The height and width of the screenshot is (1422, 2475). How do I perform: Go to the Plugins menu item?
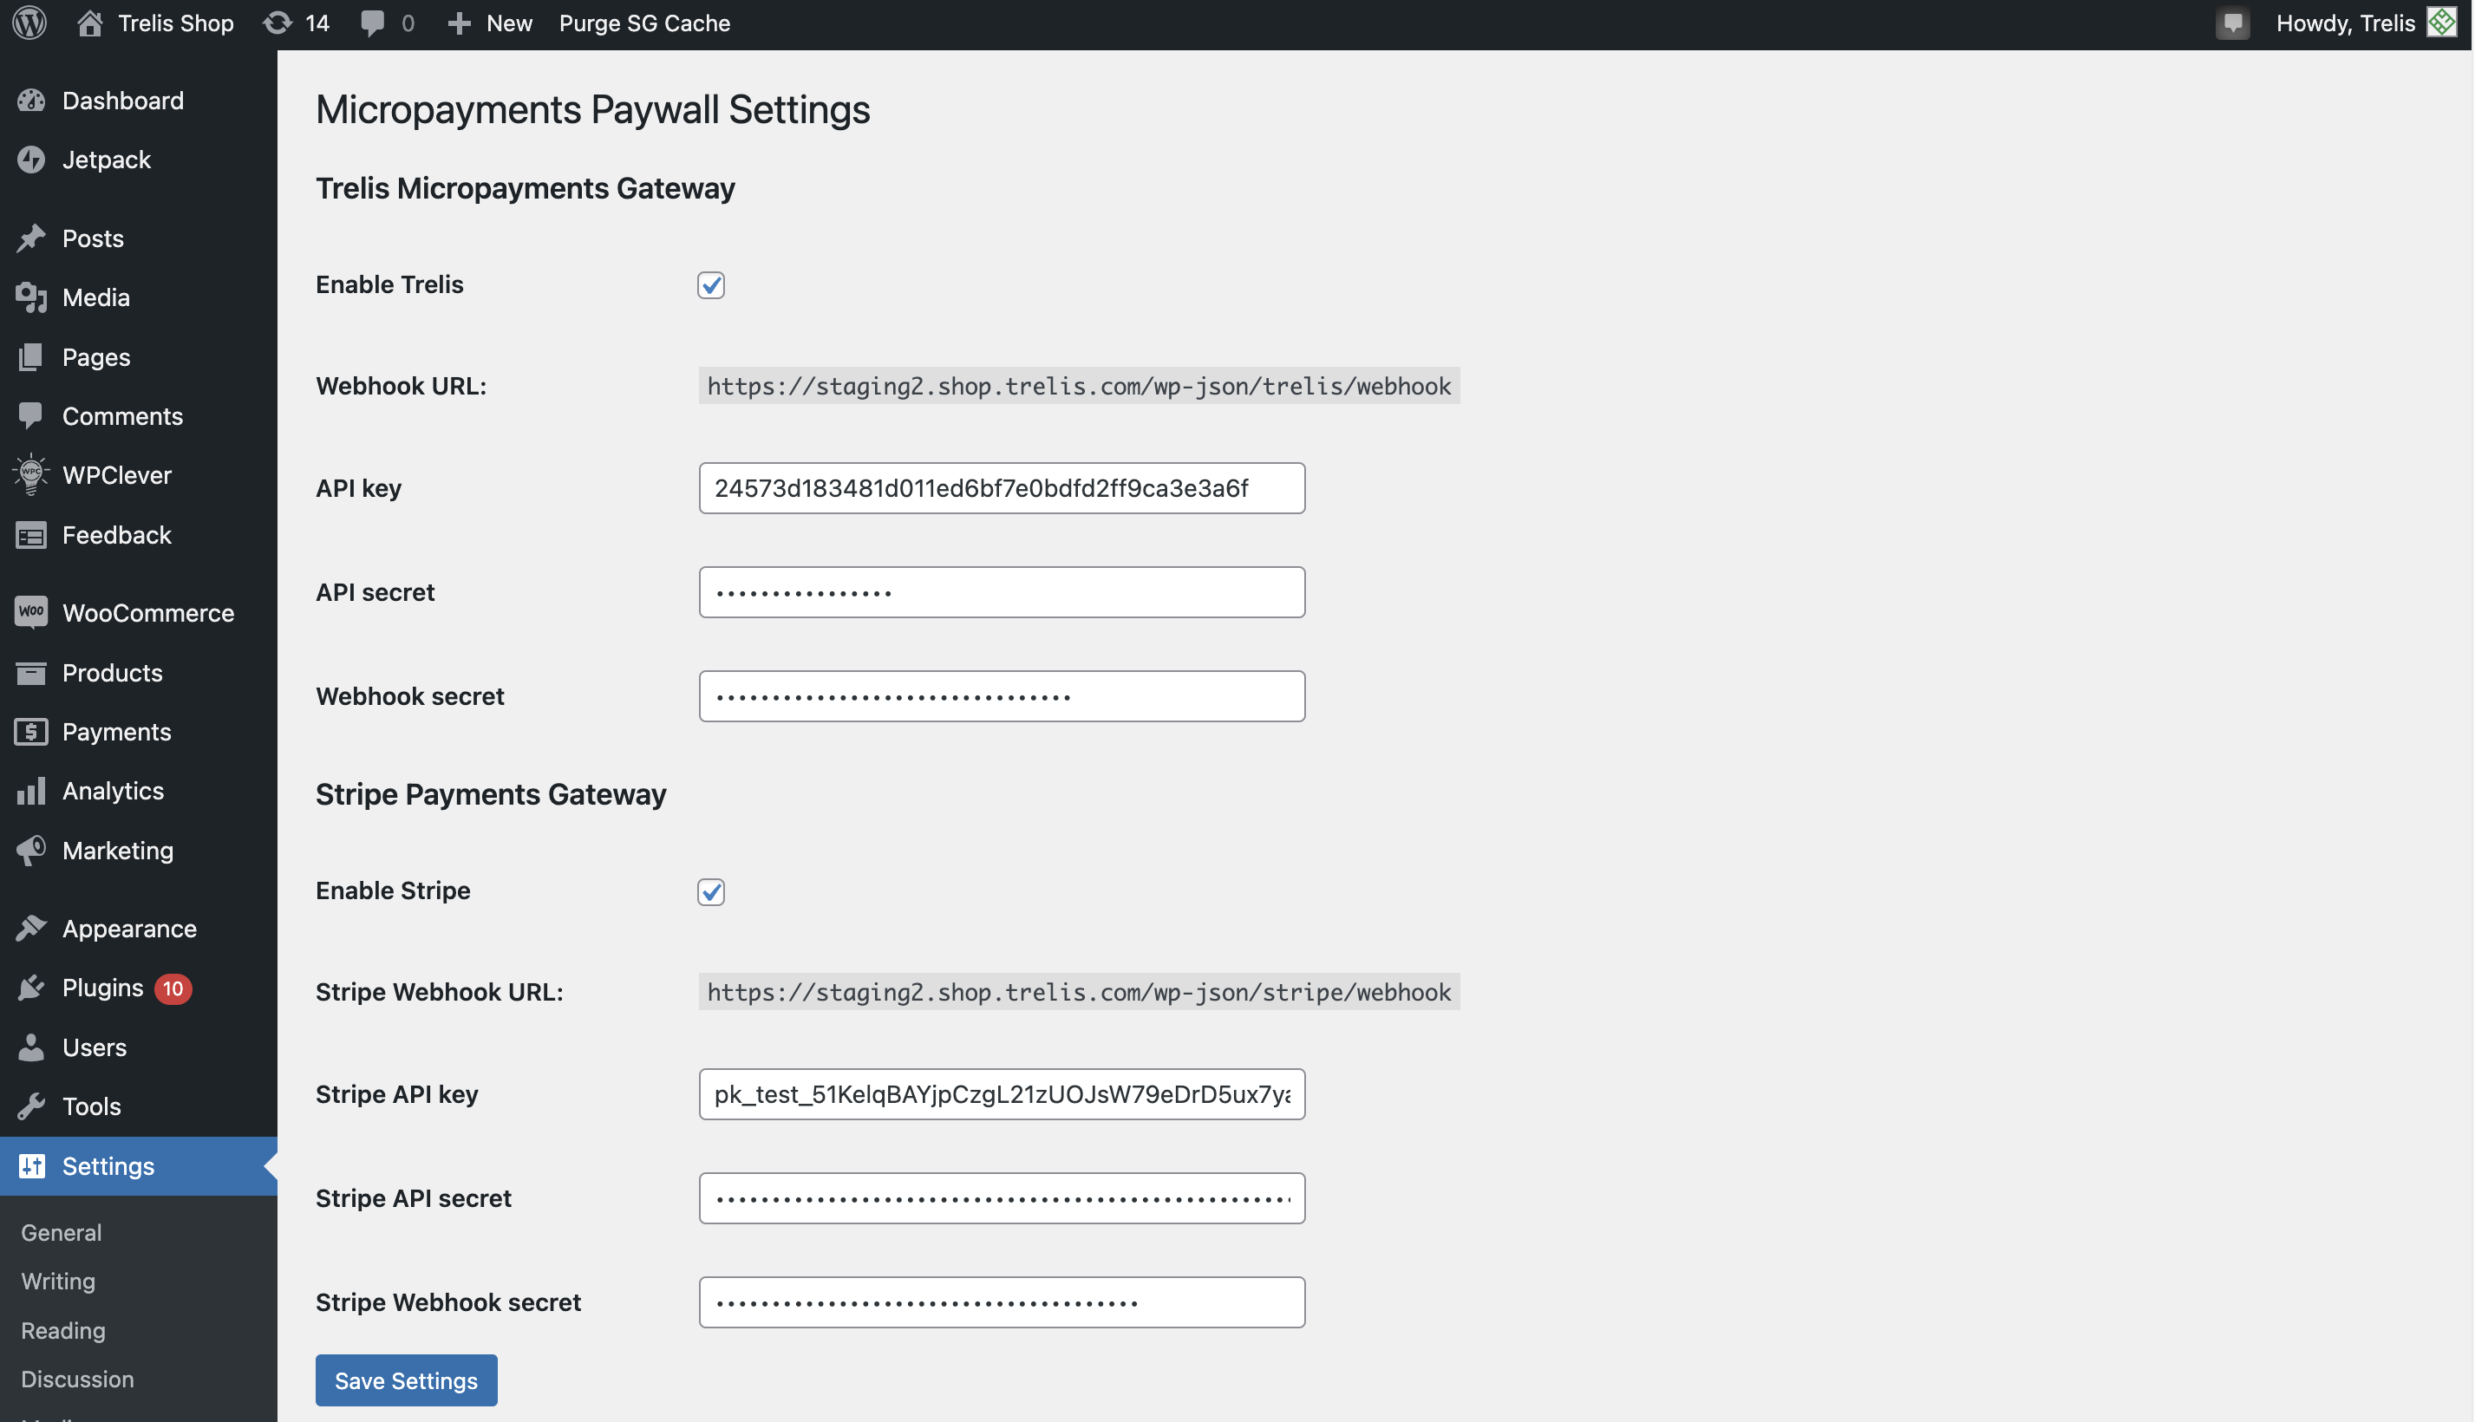139,988
